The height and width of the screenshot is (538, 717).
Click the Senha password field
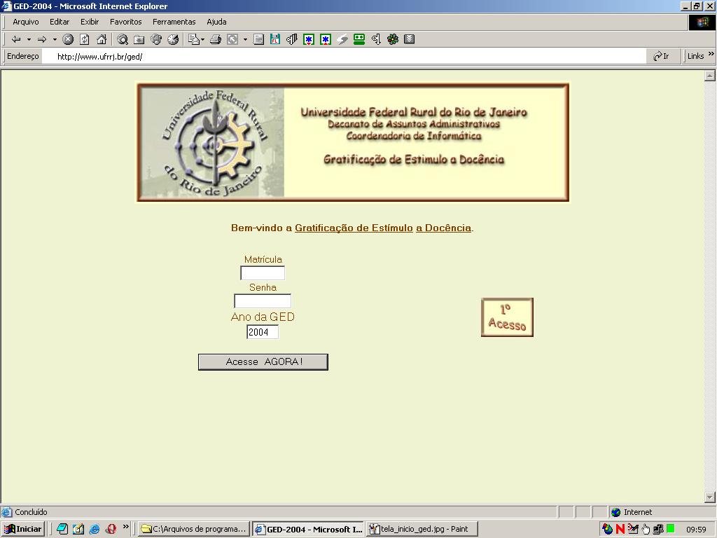pyautogui.click(x=263, y=301)
